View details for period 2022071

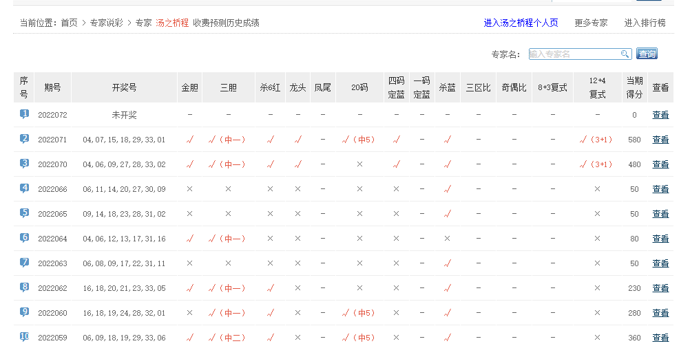coord(660,140)
